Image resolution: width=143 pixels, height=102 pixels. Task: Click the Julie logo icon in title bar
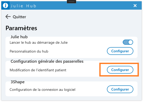[5, 5]
